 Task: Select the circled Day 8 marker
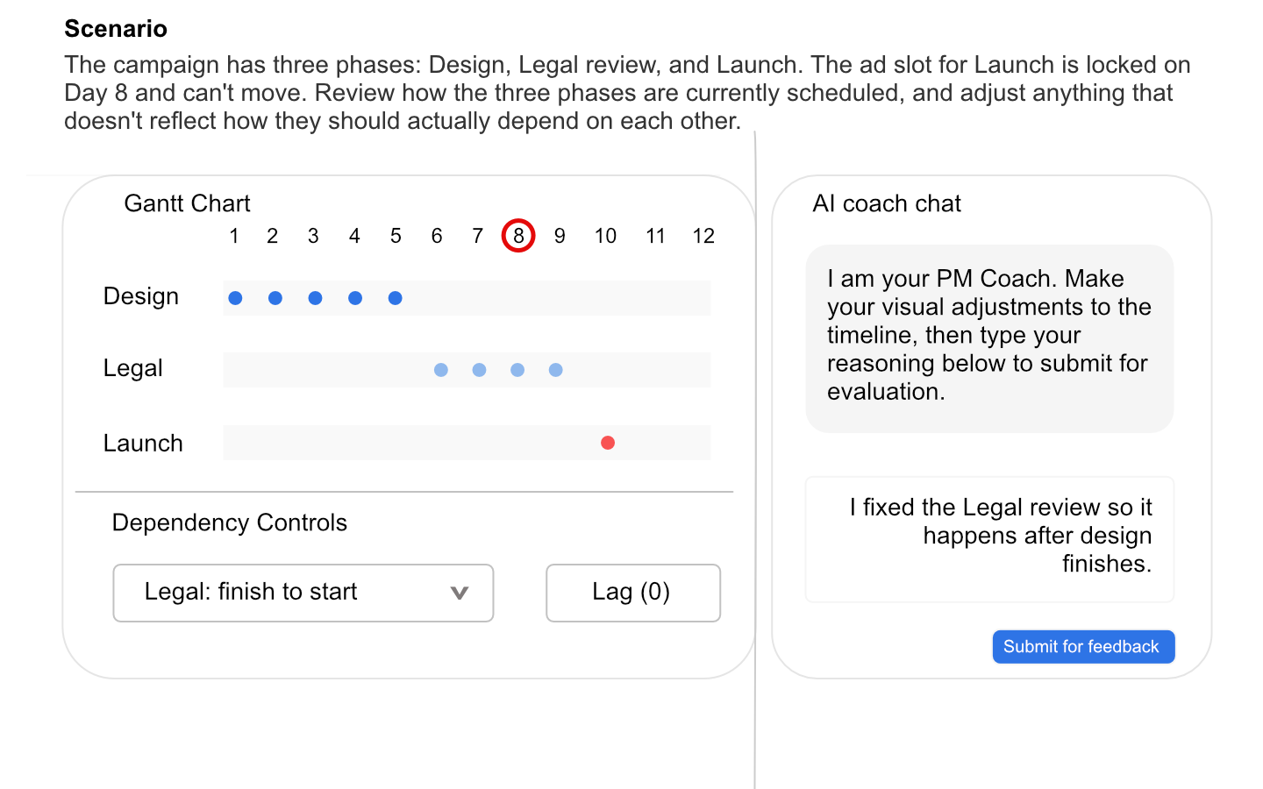(x=518, y=236)
